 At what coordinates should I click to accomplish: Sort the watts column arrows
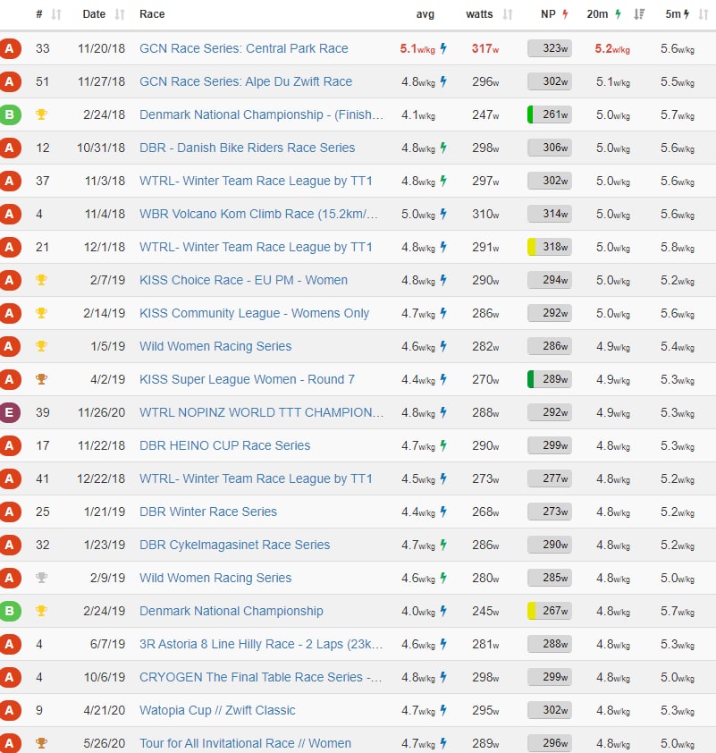[508, 14]
